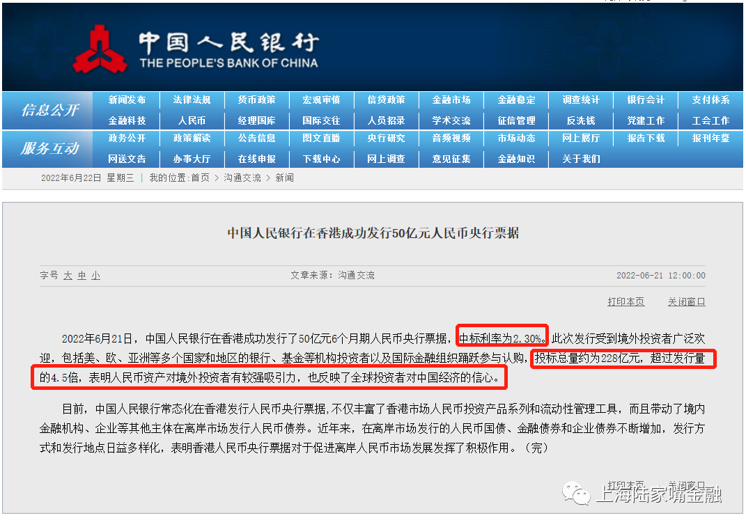The width and height of the screenshot is (746, 527).
Task: Go to 新闻 in breadcrumb
Action: tap(284, 178)
